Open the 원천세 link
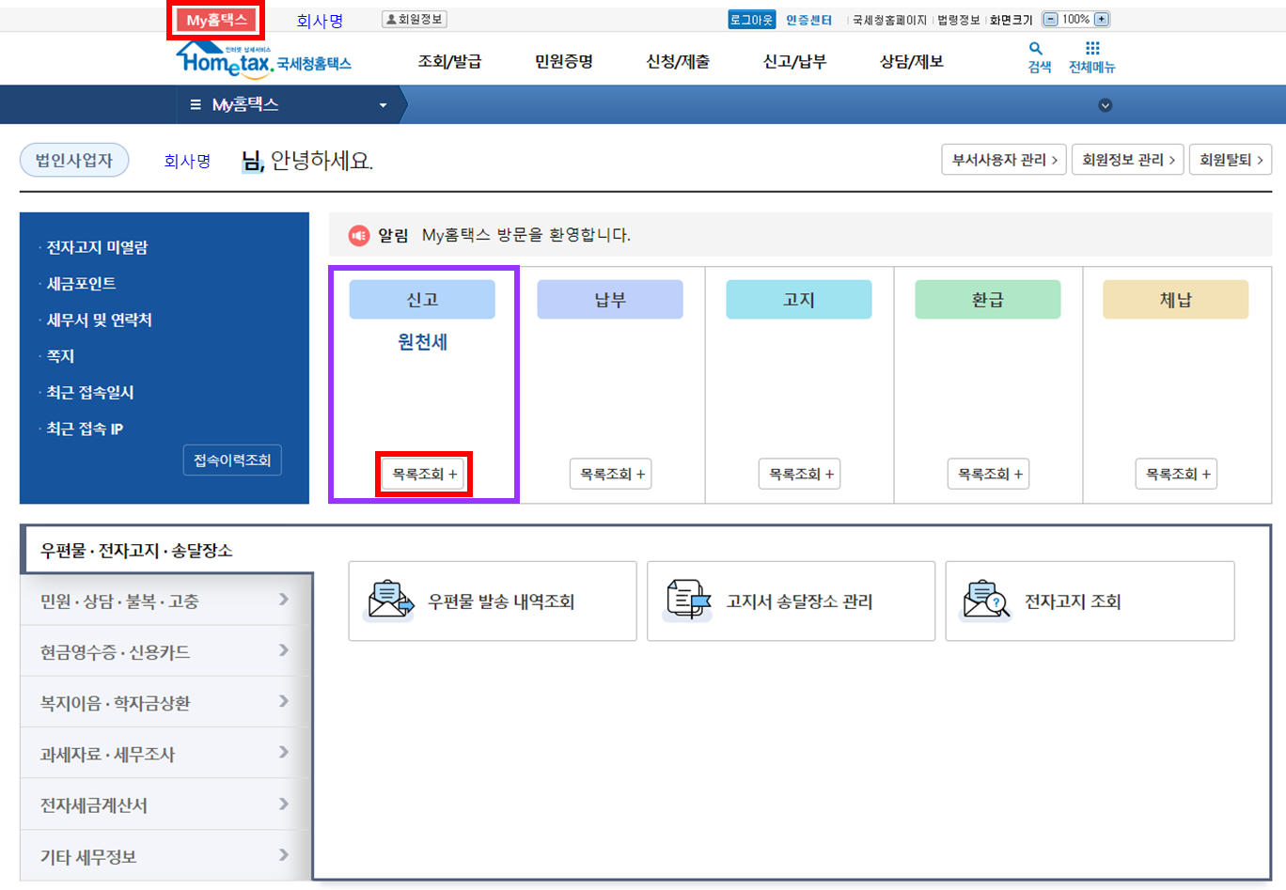 (x=422, y=342)
